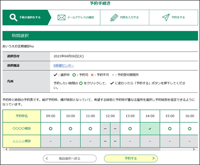
Task: Open B保健センター facility link
Action: [x=64, y=66]
